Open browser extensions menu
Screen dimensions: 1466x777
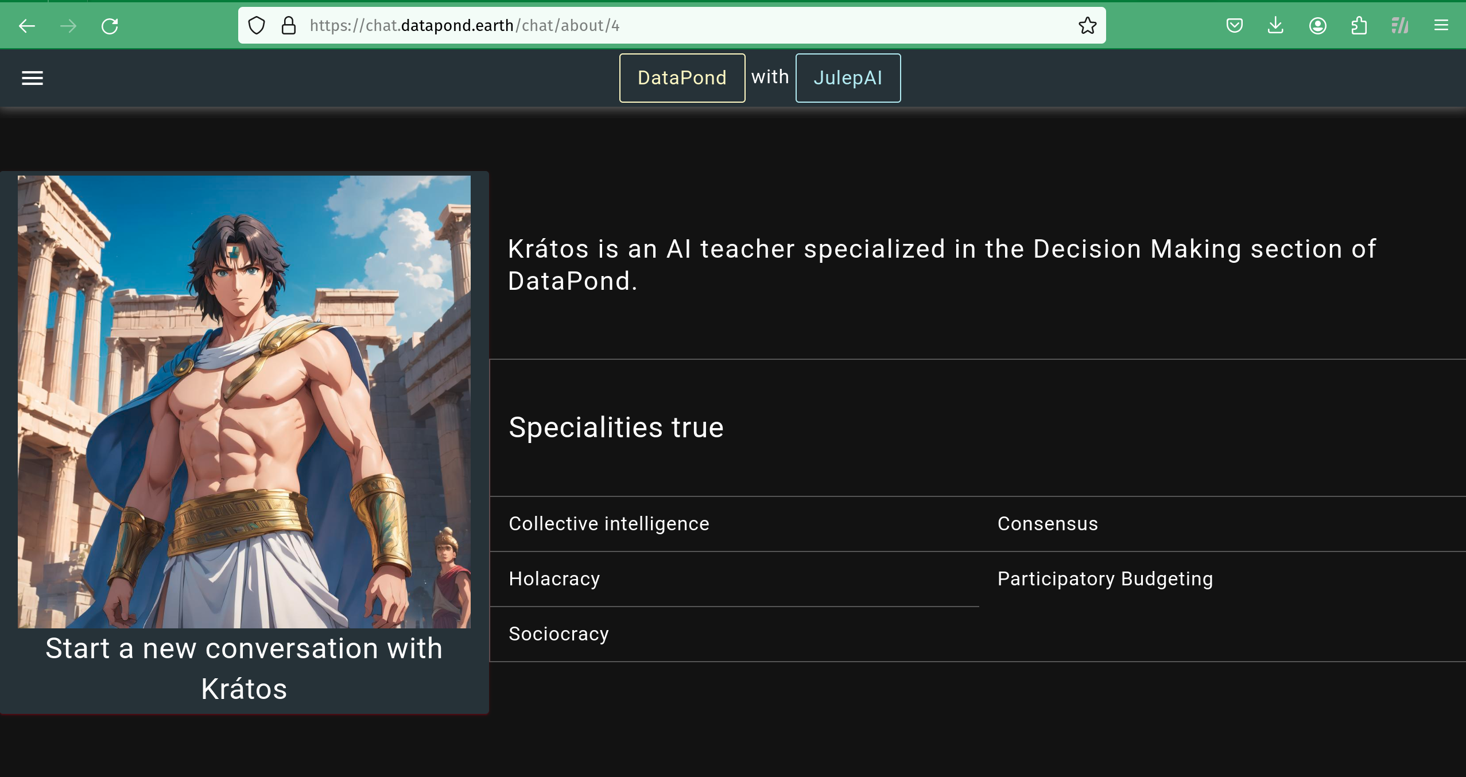click(1359, 26)
